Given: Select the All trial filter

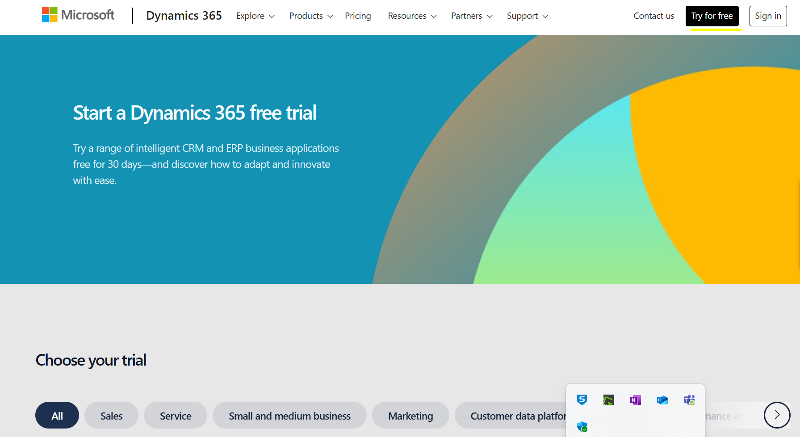Looking at the screenshot, I should (57, 415).
